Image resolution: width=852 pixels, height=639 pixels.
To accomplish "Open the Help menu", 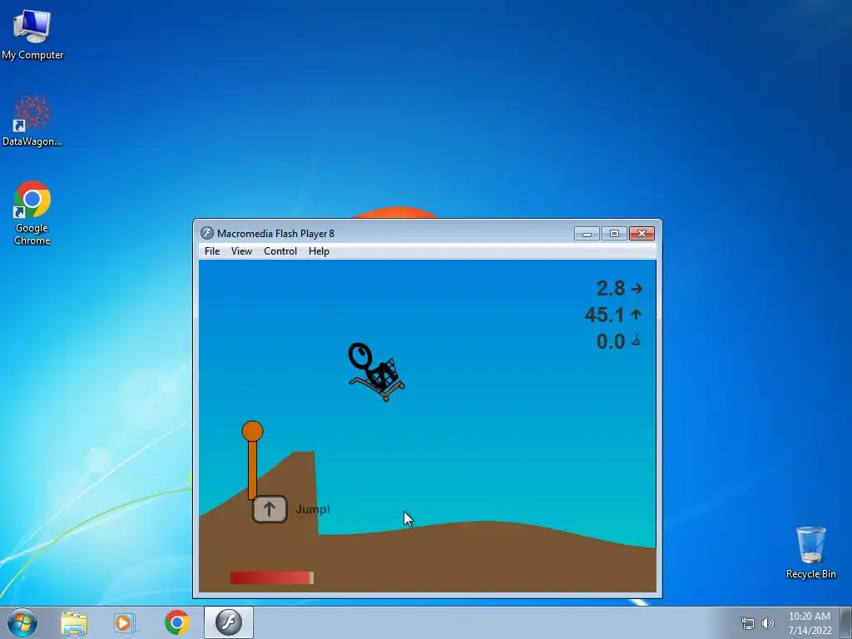I will click(x=319, y=251).
